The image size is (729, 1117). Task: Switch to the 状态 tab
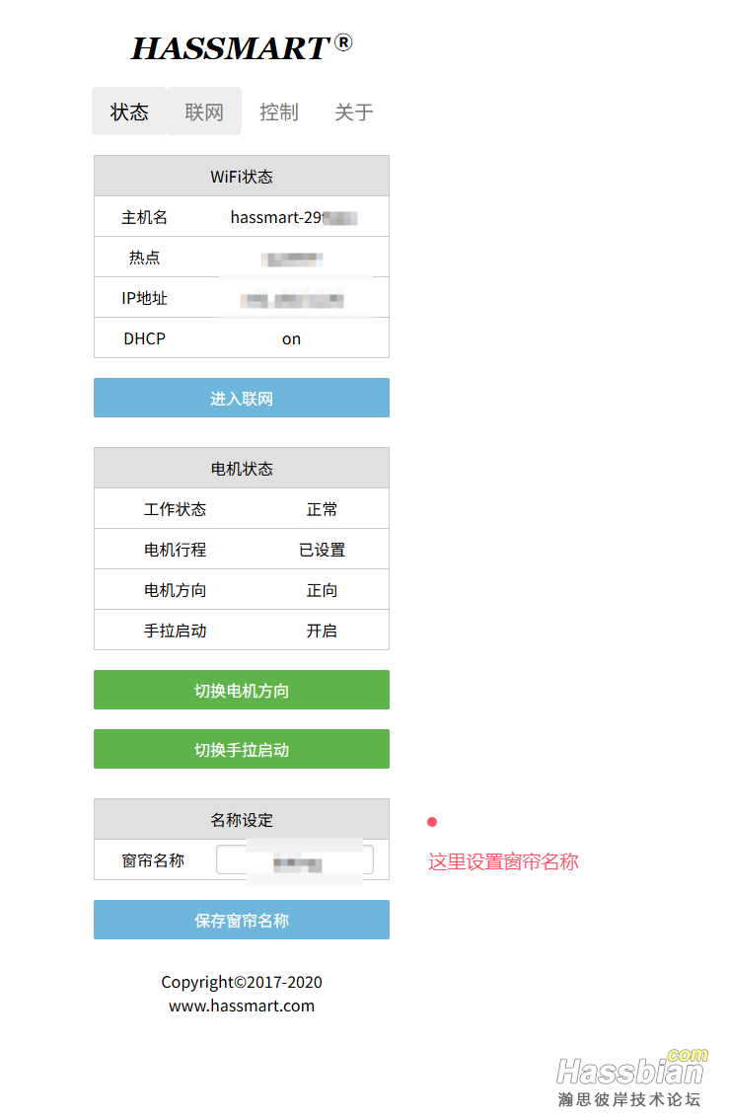(129, 112)
